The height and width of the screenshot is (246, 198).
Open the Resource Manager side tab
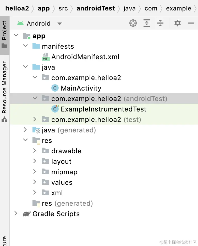point(5,91)
